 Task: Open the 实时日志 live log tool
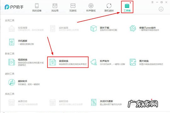click(66, 103)
